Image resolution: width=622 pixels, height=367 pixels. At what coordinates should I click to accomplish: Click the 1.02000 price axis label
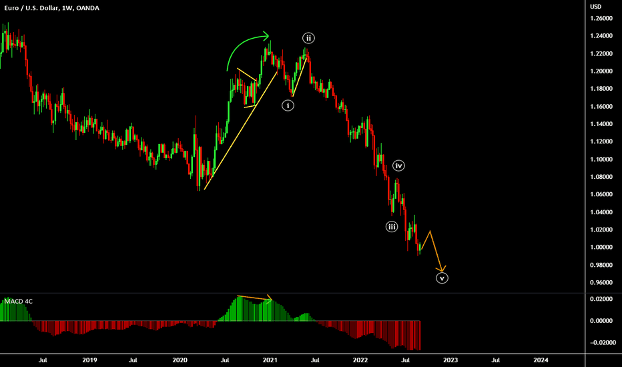click(601, 230)
